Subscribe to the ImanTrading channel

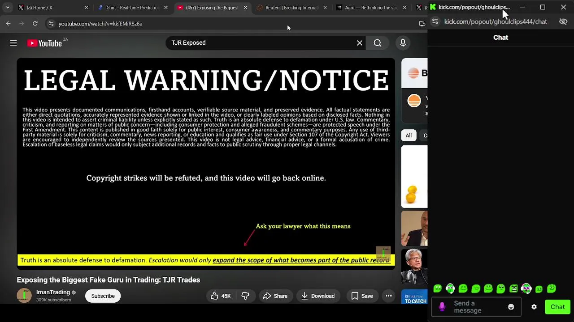click(103, 296)
